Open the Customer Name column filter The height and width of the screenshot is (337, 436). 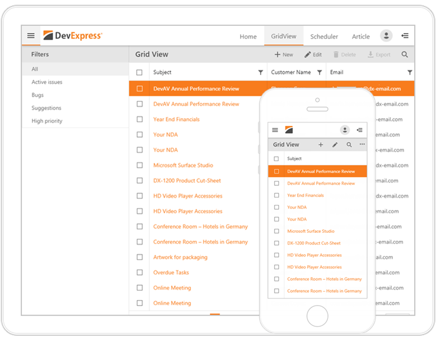coord(320,72)
